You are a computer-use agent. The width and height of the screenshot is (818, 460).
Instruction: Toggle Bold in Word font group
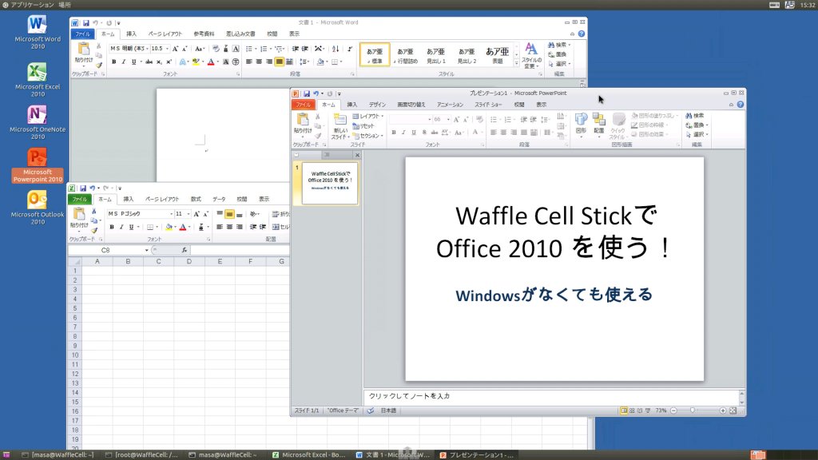point(113,62)
